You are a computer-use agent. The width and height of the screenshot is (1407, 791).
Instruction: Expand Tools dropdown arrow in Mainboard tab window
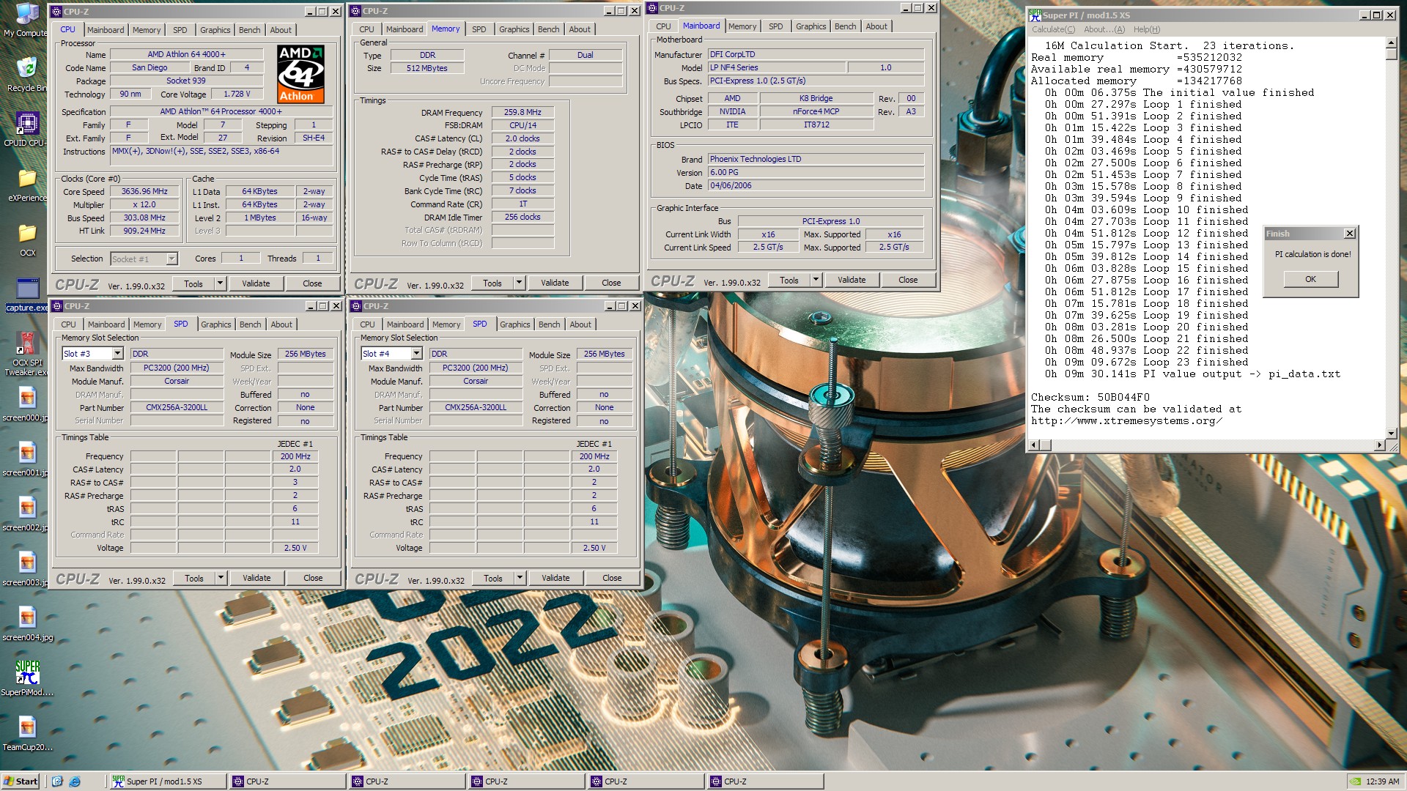coord(815,280)
